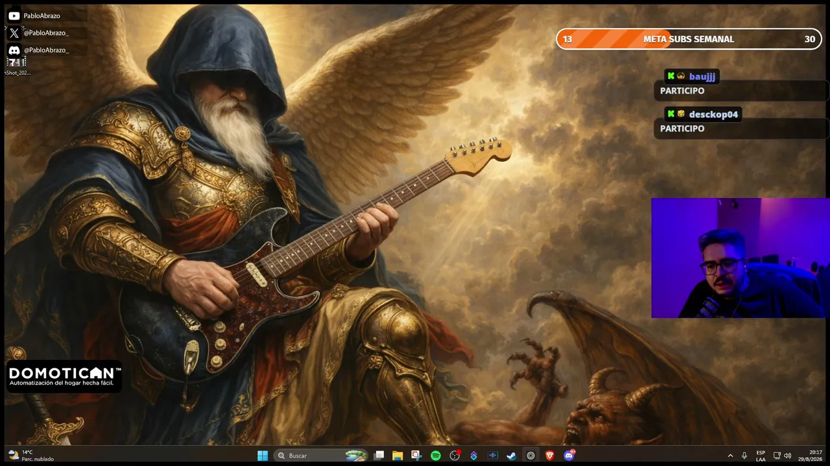Image resolution: width=830 pixels, height=466 pixels.
Task: Click the Discord overlay icon beside @PabloAbrazo_
Action: click(x=14, y=50)
